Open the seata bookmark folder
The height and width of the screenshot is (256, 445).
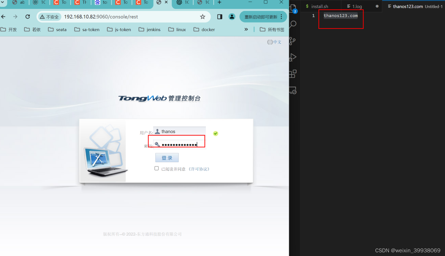[x=57, y=29]
